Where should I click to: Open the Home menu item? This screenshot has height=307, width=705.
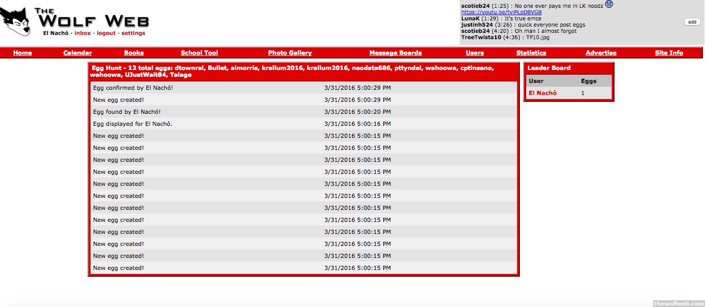coord(22,53)
